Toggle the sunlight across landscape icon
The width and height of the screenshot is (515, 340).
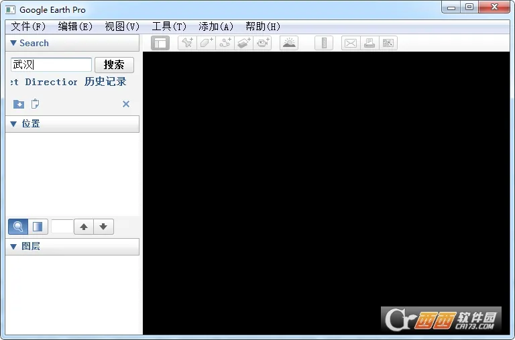pyautogui.click(x=289, y=43)
